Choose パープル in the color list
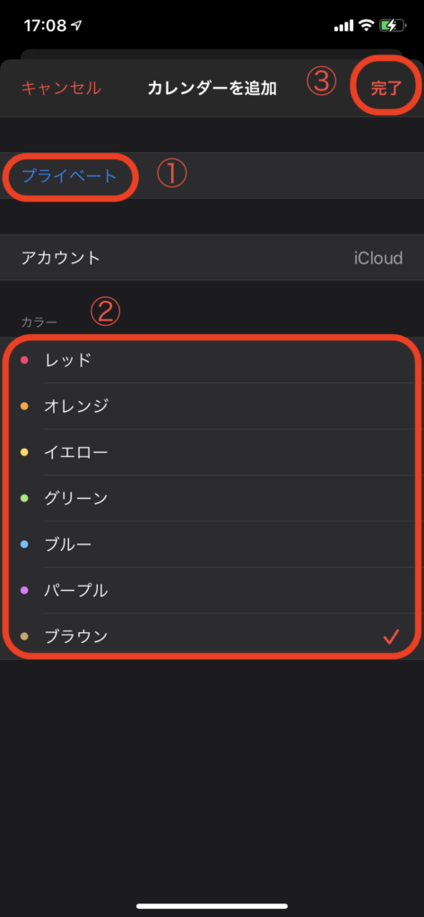 (x=212, y=590)
